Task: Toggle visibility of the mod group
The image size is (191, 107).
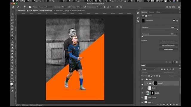Action: [x=142, y=79]
